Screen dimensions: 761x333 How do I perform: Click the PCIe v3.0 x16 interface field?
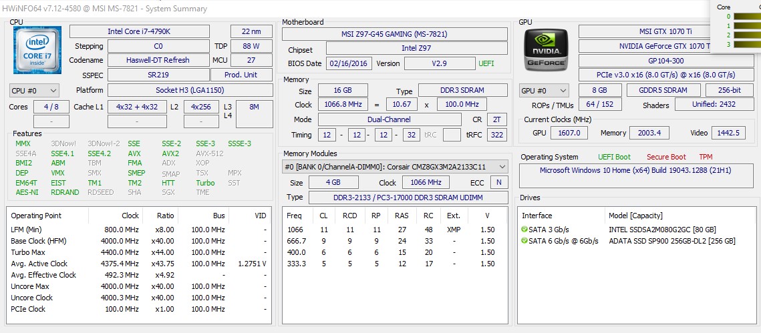point(665,75)
